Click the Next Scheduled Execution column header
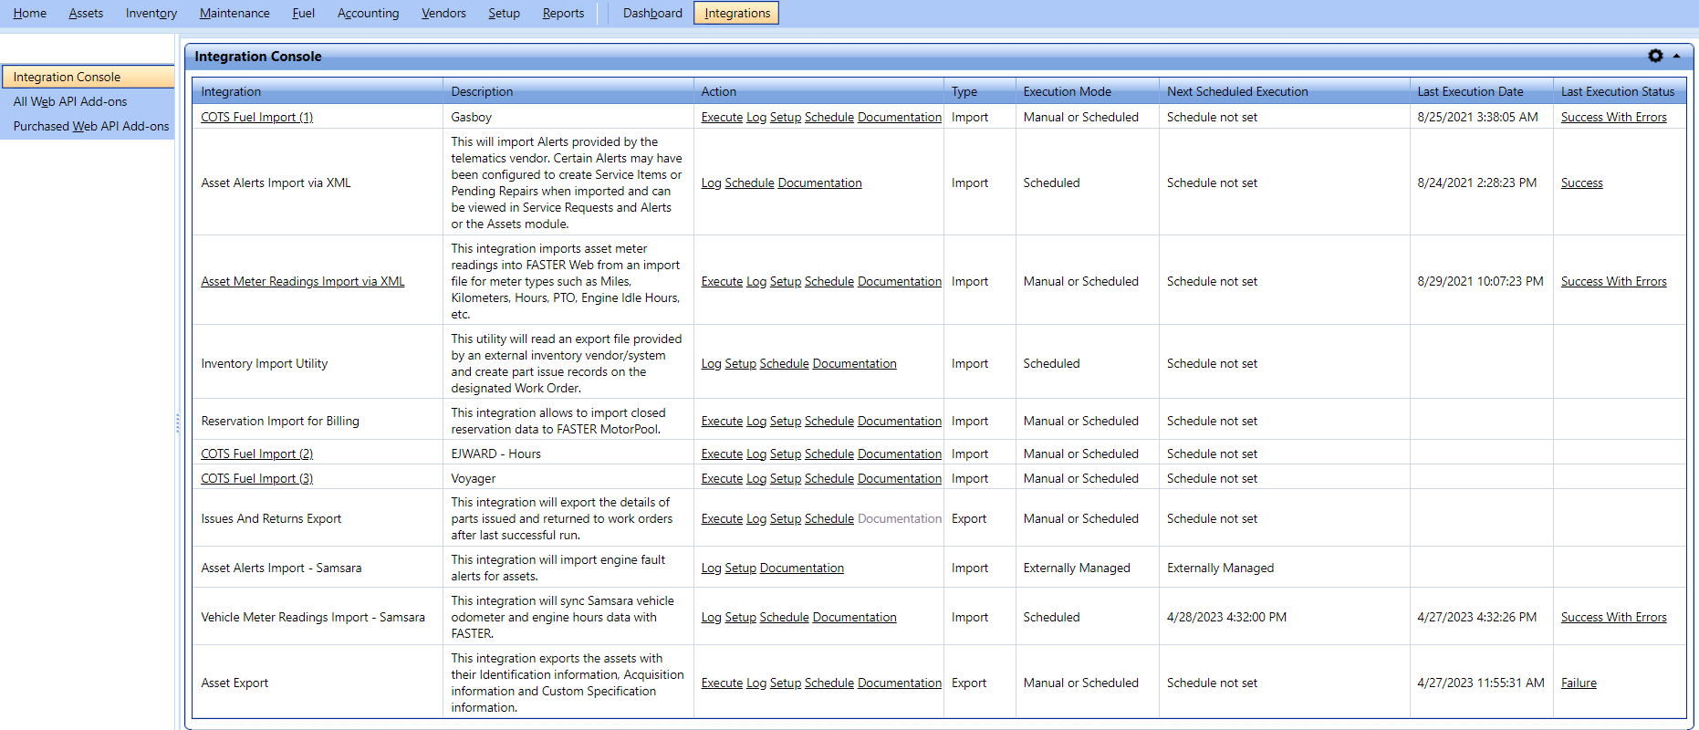 1284,91
